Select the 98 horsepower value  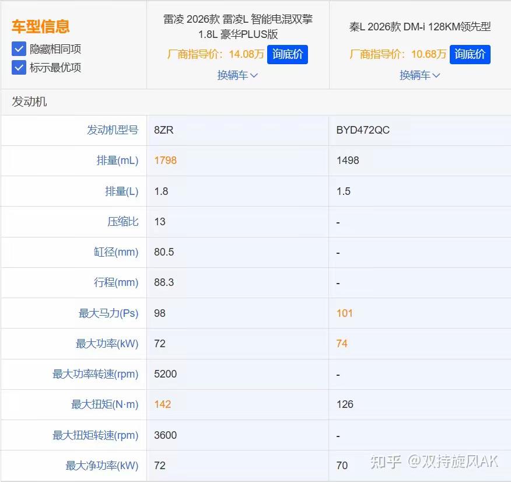click(160, 313)
